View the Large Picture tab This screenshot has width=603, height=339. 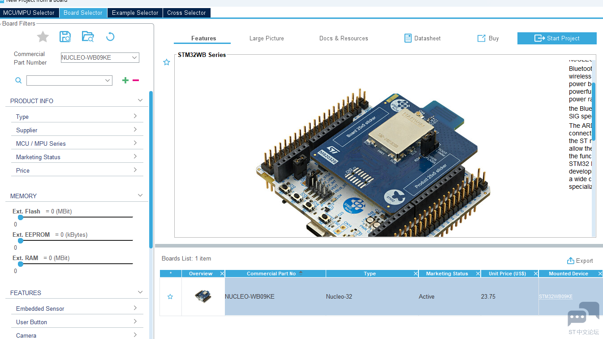tap(267, 38)
